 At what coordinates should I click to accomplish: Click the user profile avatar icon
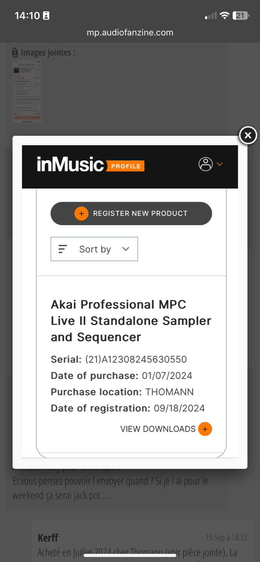(x=206, y=164)
